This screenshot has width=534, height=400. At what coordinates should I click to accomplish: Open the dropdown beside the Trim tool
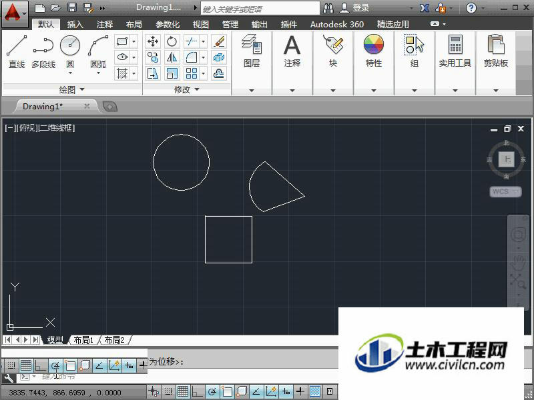204,41
